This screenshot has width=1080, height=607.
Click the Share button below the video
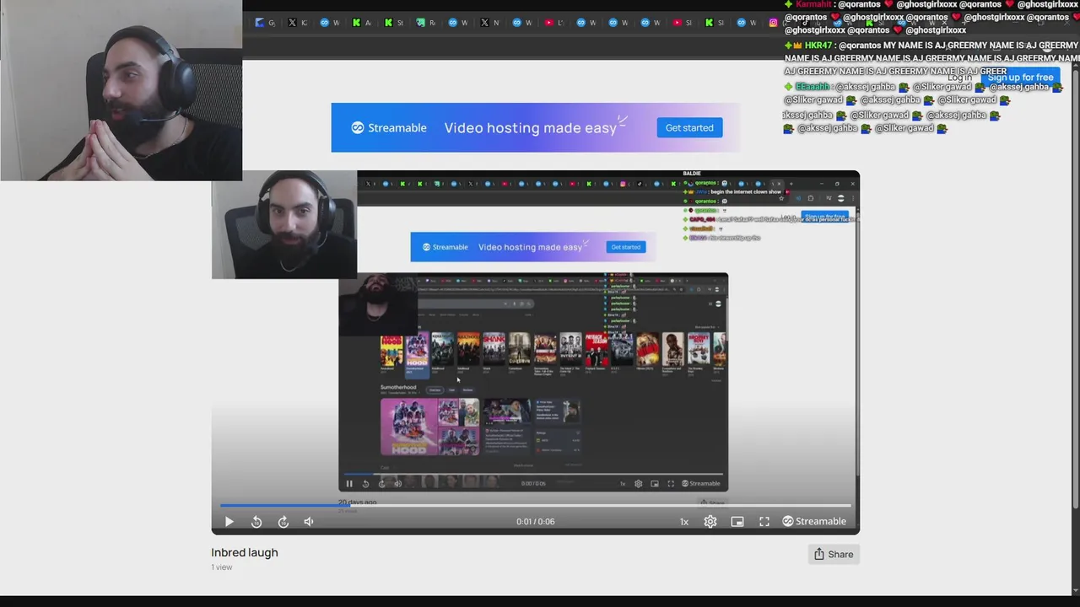click(834, 554)
